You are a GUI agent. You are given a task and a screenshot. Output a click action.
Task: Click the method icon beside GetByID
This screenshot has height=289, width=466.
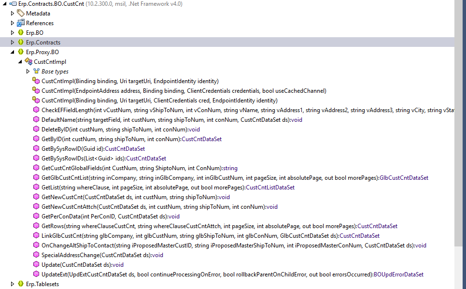(x=36, y=139)
